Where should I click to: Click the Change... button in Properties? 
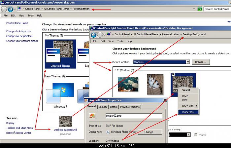point(150,132)
